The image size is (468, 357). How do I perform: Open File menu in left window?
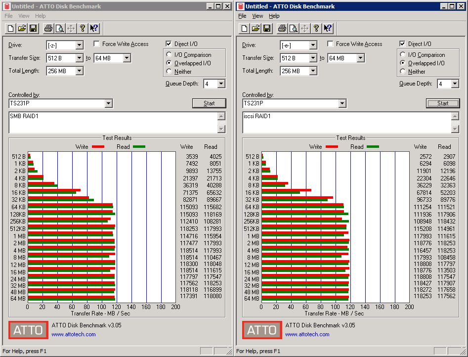(x=8, y=16)
